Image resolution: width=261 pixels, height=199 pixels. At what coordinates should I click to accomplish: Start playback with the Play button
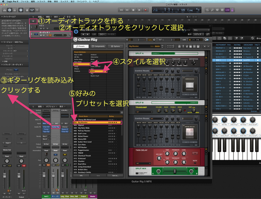tap(139, 10)
